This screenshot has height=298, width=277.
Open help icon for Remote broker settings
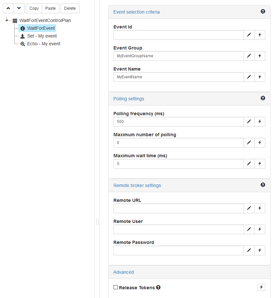pos(263,185)
